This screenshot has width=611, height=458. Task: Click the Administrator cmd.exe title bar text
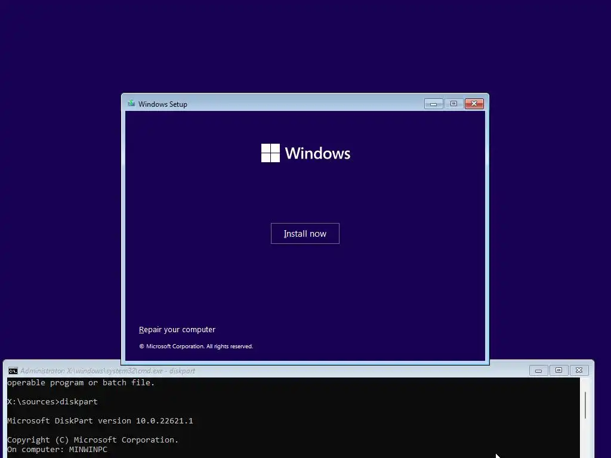tap(107, 371)
